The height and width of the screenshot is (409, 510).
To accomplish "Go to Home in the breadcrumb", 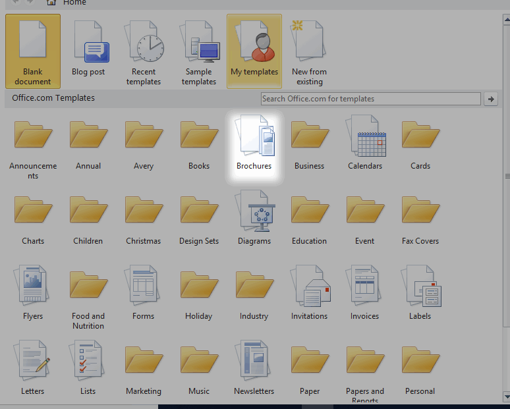I will (x=74, y=3).
